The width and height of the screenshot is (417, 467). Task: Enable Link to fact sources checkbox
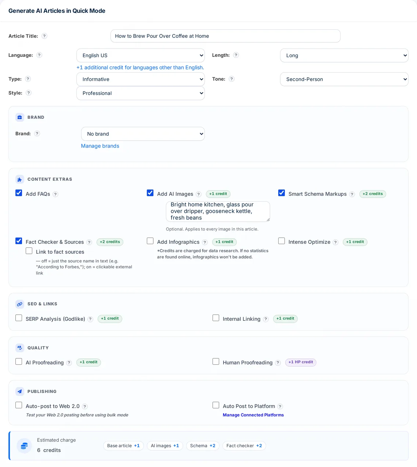click(x=29, y=251)
